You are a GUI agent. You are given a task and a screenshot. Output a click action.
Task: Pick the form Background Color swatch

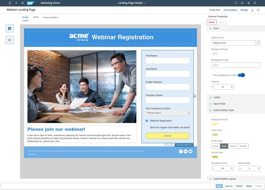(215, 54)
